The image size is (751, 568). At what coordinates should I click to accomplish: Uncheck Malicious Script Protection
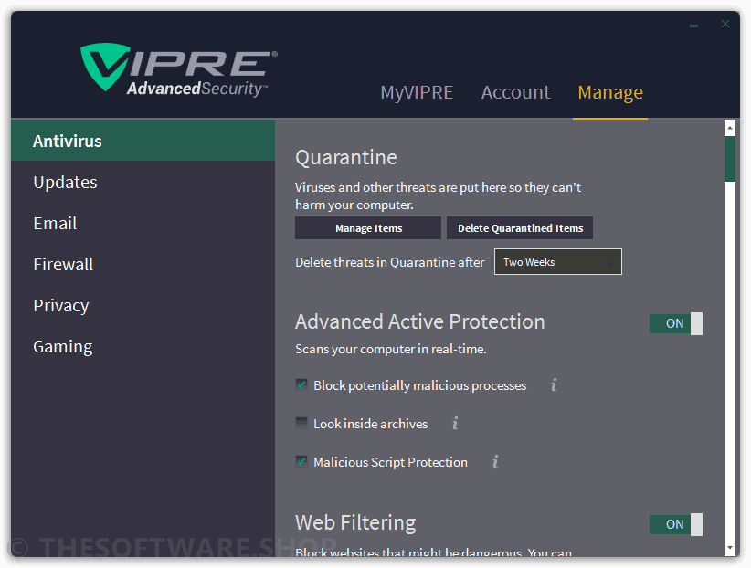[x=301, y=461]
